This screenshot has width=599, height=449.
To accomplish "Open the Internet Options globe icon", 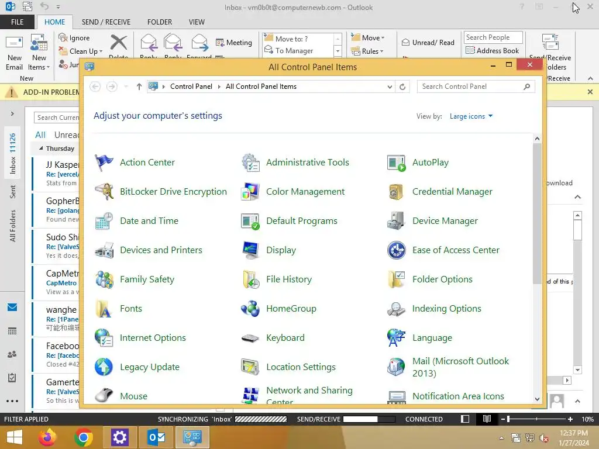I will click(104, 338).
